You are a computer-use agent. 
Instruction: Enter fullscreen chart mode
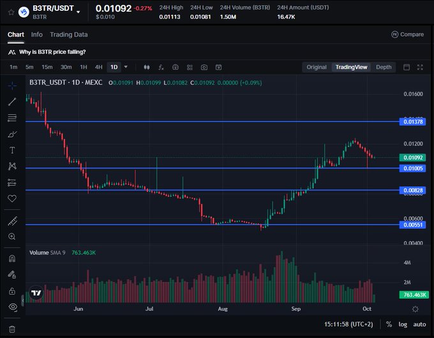coord(420,67)
